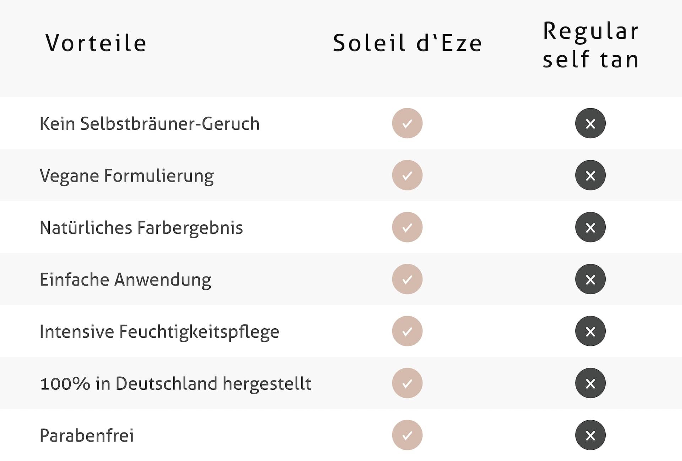The height and width of the screenshot is (461, 682).
Task: Click the Vegane Formulierung row label
Action: point(126,176)
